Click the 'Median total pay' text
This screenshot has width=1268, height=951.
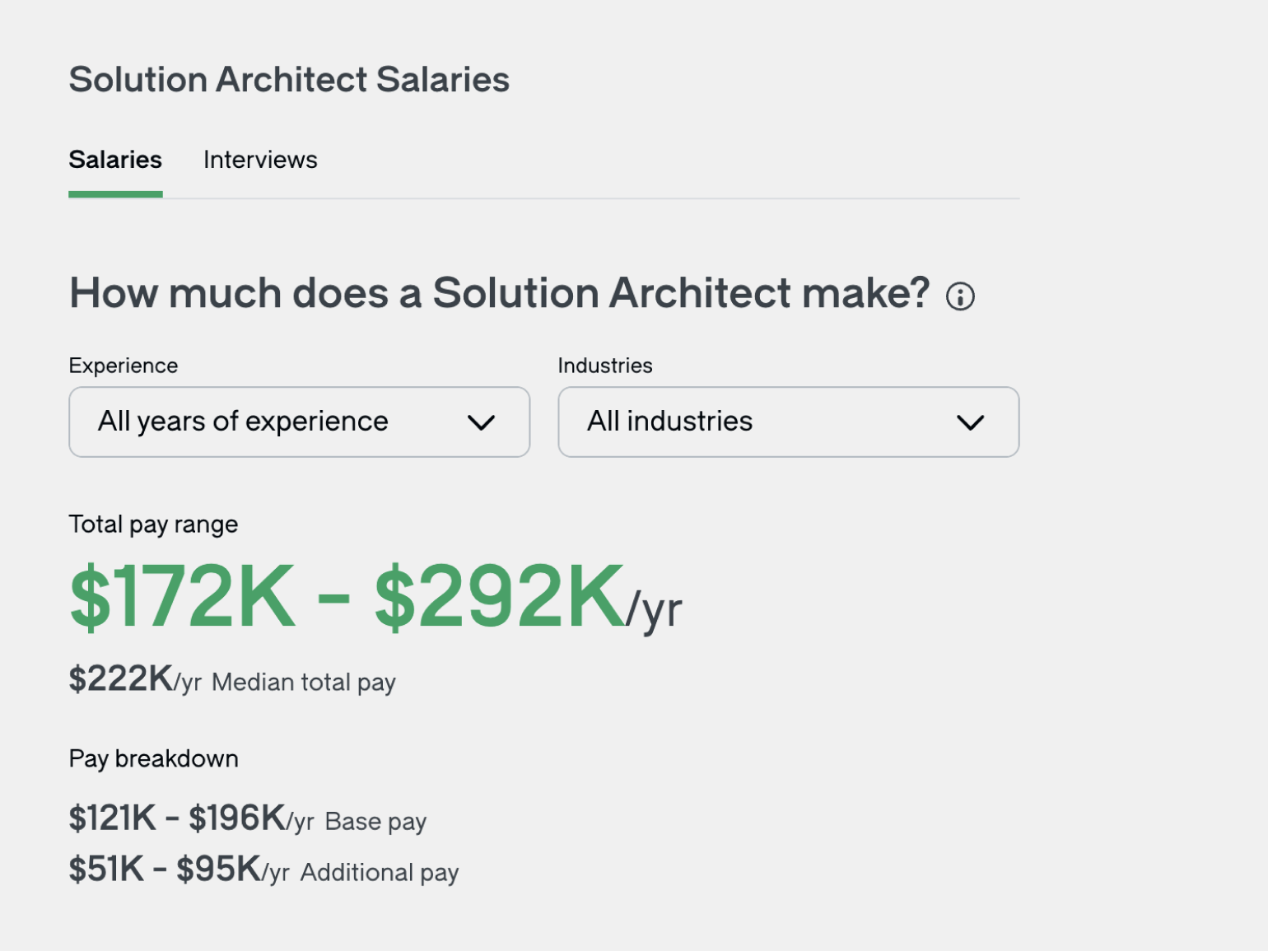click(x=304, y=683)
